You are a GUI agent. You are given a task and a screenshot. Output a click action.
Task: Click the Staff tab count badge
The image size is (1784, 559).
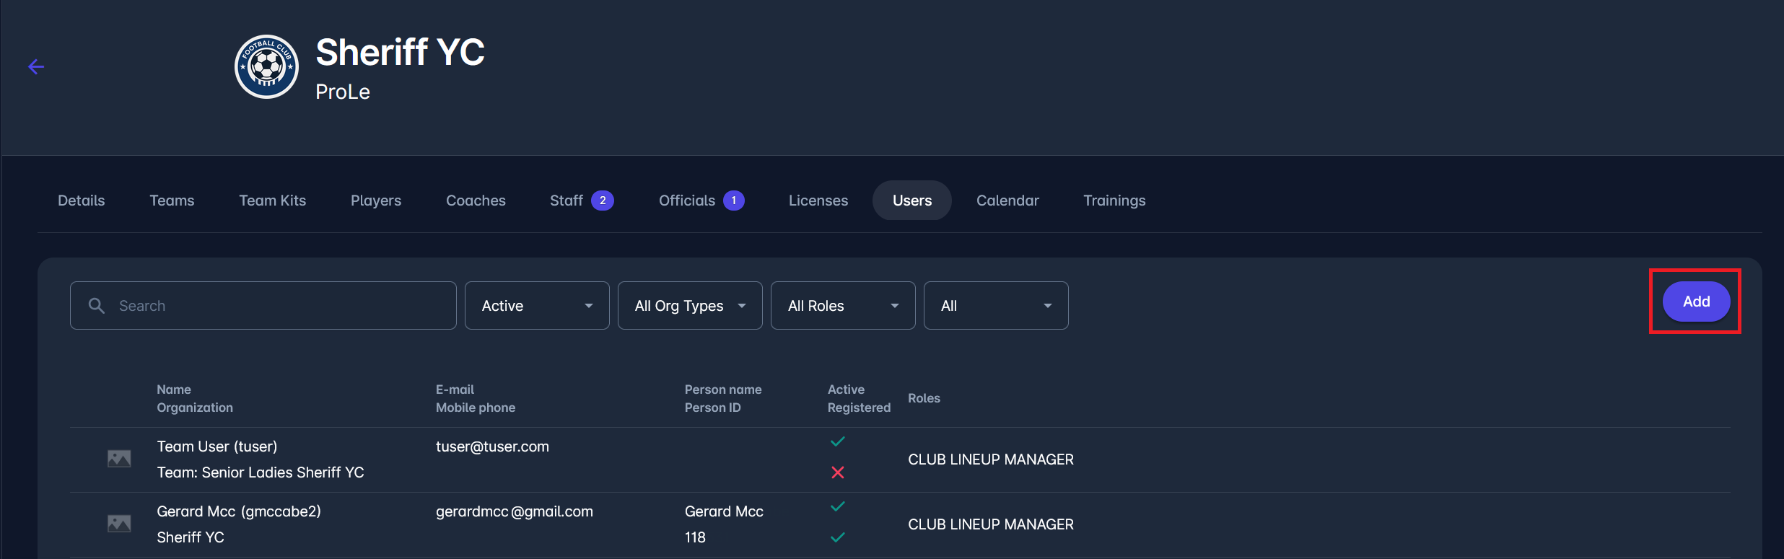602,201
